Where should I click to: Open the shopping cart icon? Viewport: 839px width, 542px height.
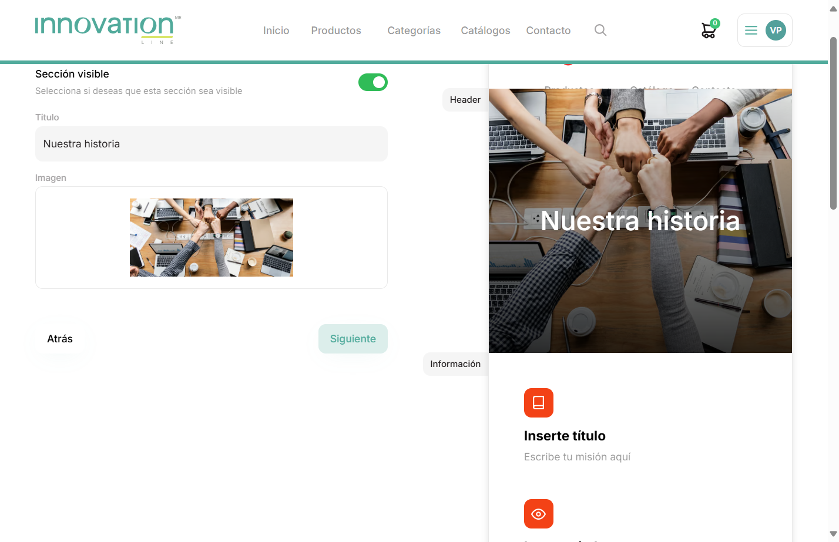coord(709,30)
